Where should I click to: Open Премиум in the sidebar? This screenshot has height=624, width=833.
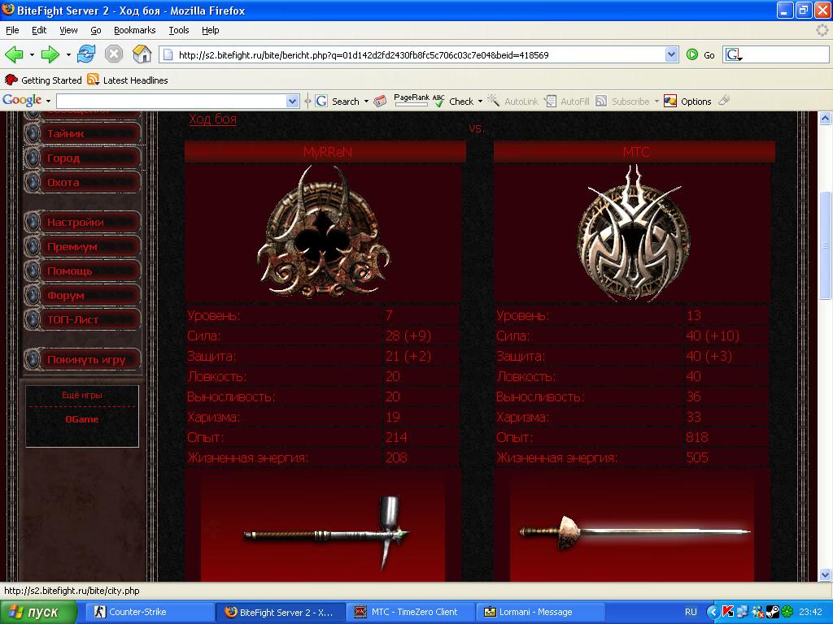pyautogui.click(x=83, y=247)
